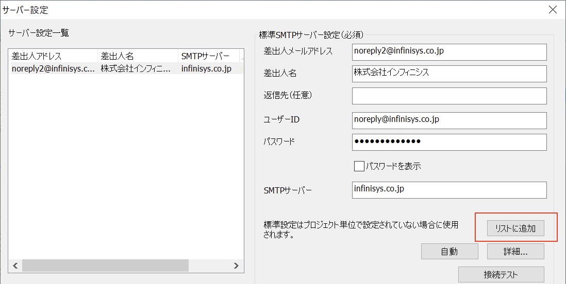
Task: Click the リストに追加 button
Action: coord(515,229)
